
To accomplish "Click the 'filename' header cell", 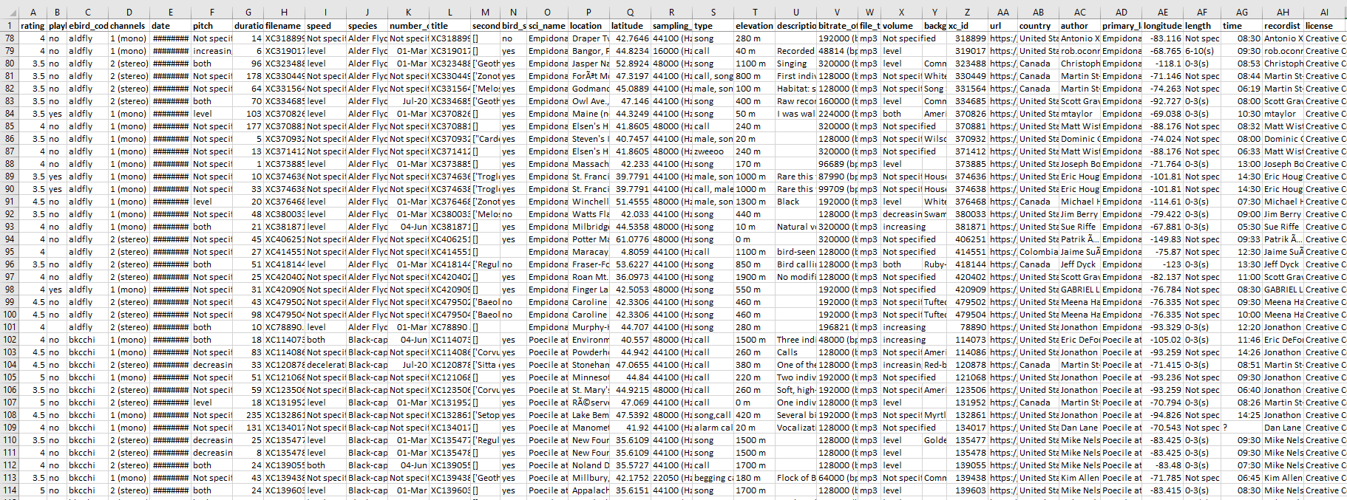I will tap(284, 25).
